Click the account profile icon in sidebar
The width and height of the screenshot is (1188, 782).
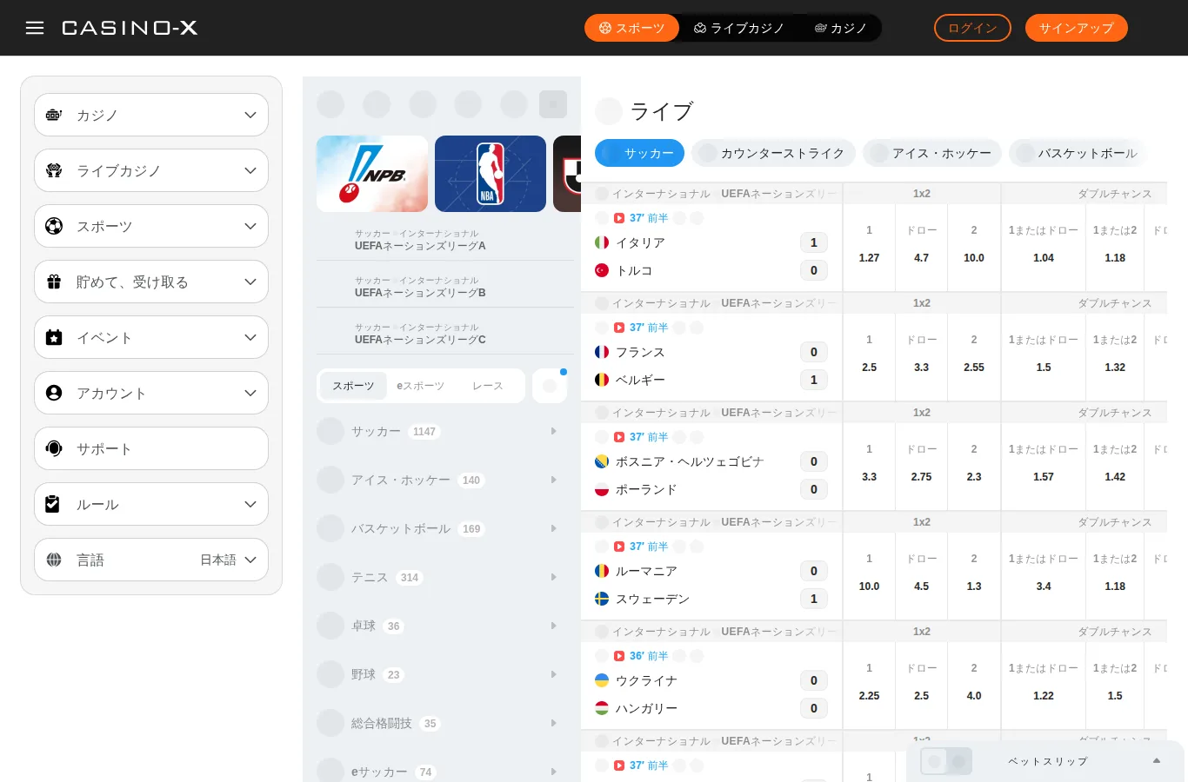point(54,393)
